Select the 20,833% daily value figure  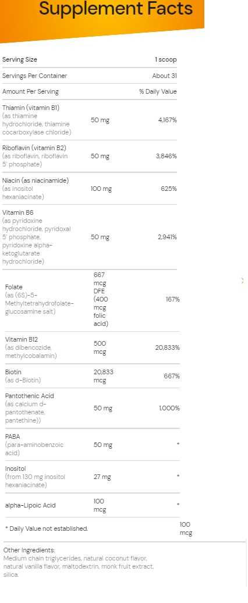167,347
